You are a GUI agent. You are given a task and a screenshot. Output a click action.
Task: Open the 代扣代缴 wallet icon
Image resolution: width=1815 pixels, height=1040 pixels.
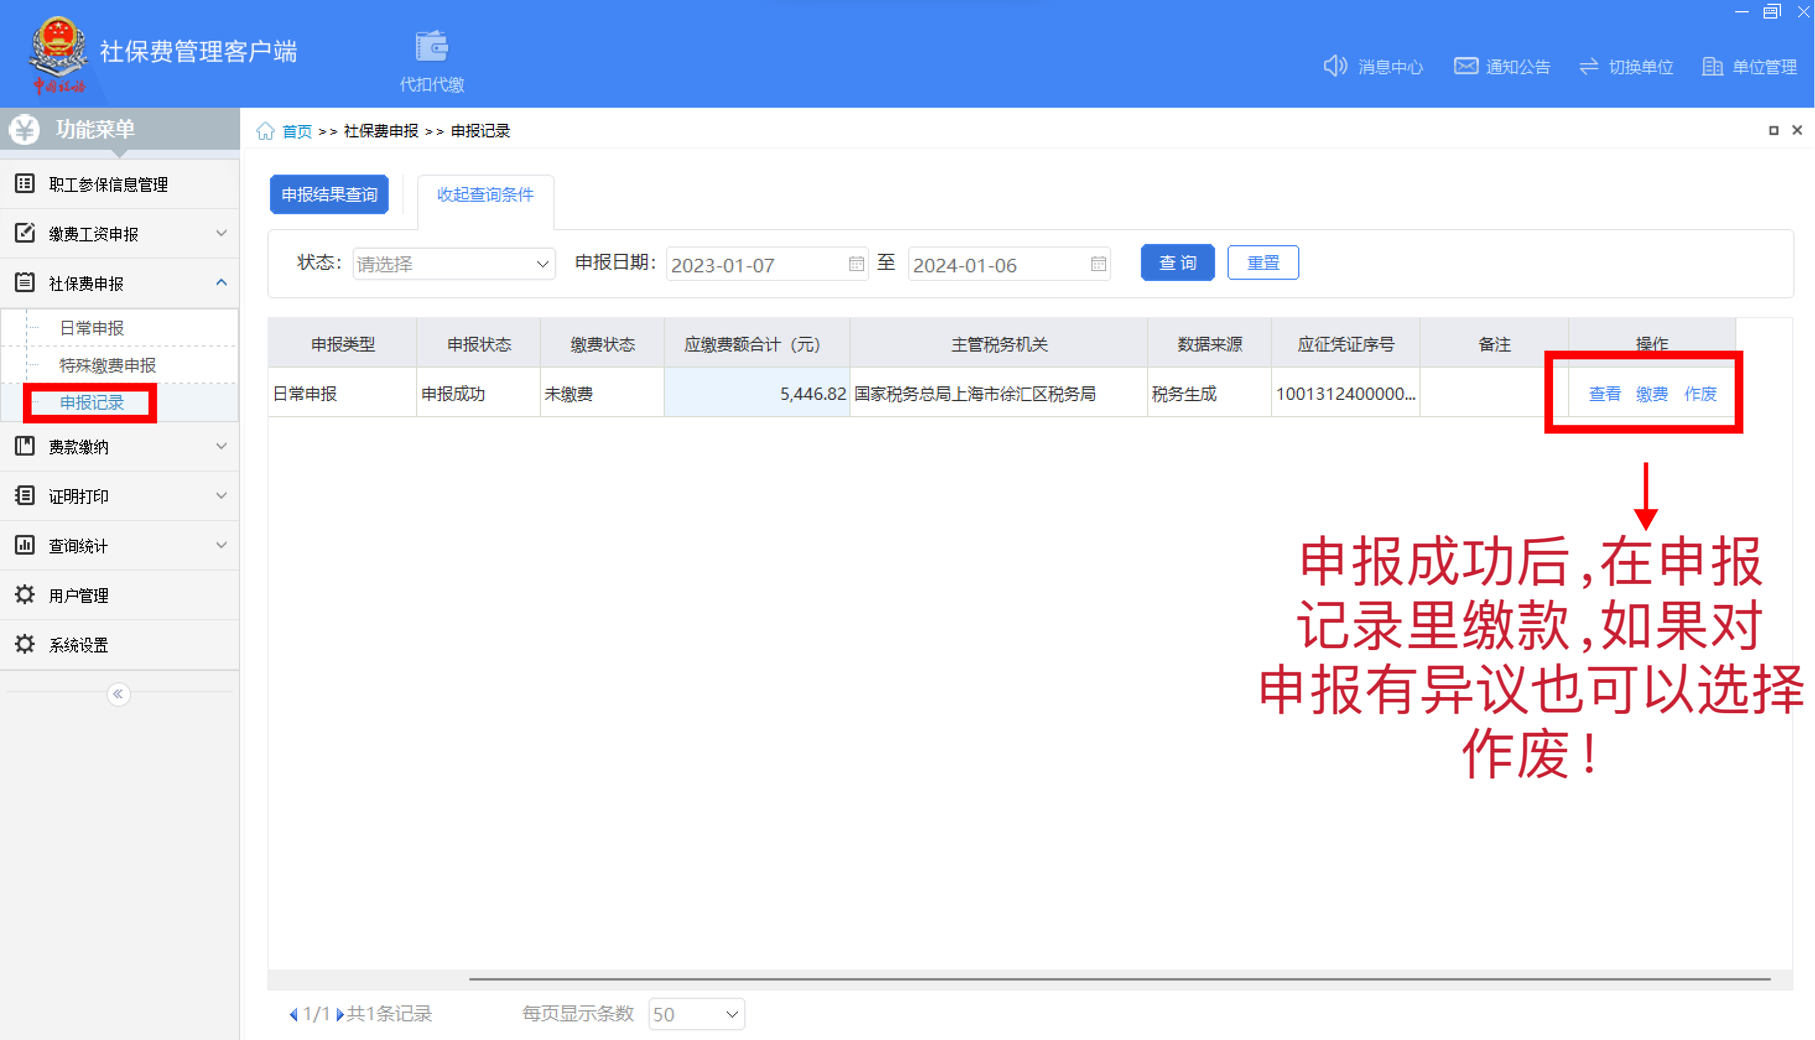click(431, 47)
